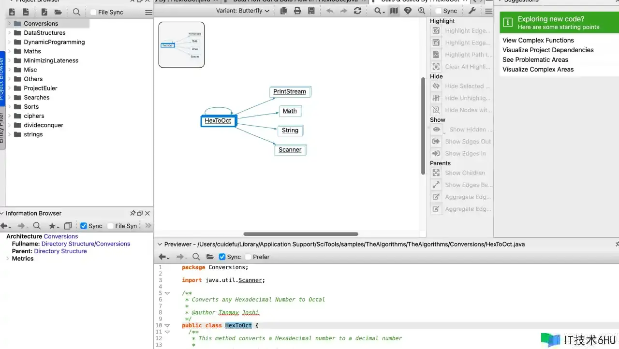The width and height of the screenshot is (619, 349).
Task: Click the save graph disk icon
Action: [311, 11]
